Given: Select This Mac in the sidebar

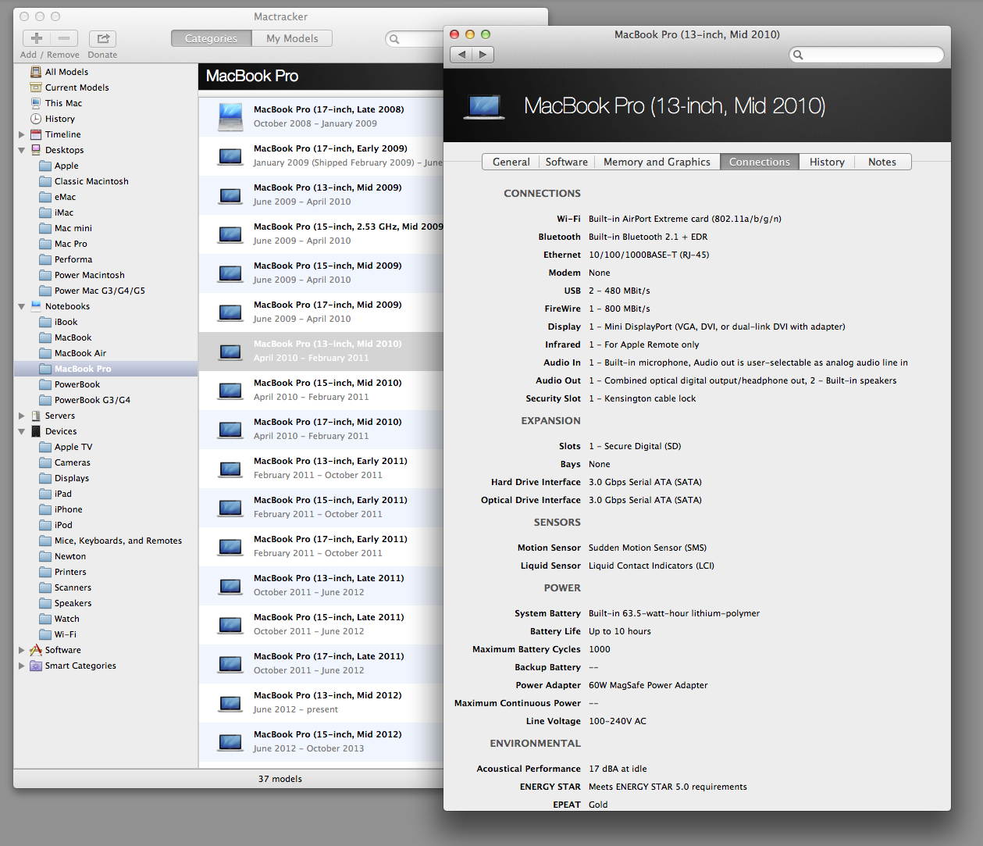Looking at the screenshot, I should tap(56, 103).
